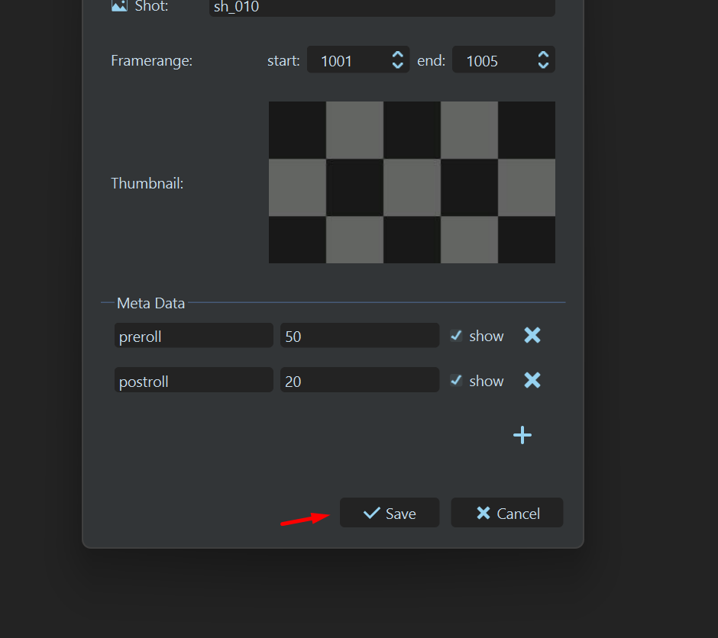Screen dimensions: 718x638
Task: Delete the postroll metadata row
Action: (532, 381)
